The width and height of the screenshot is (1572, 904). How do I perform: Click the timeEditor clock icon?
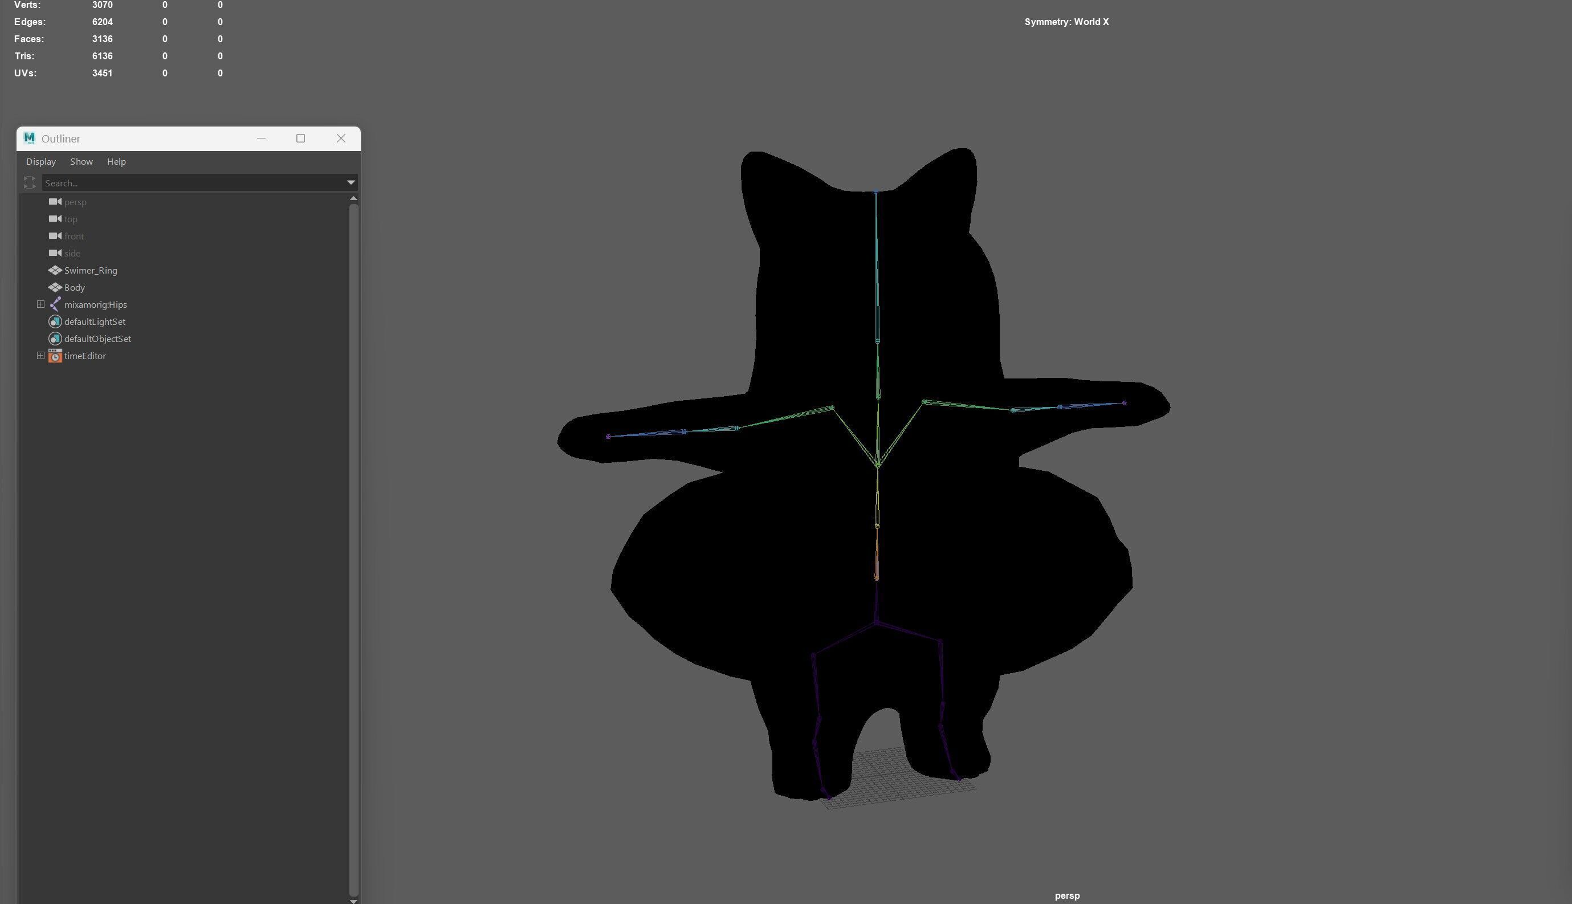[55, 356]
